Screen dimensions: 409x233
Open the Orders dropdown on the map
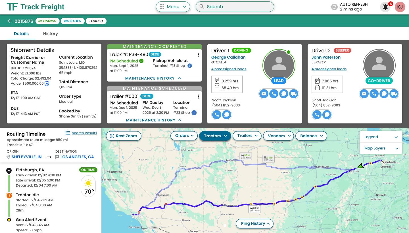(x=184, y=136)
